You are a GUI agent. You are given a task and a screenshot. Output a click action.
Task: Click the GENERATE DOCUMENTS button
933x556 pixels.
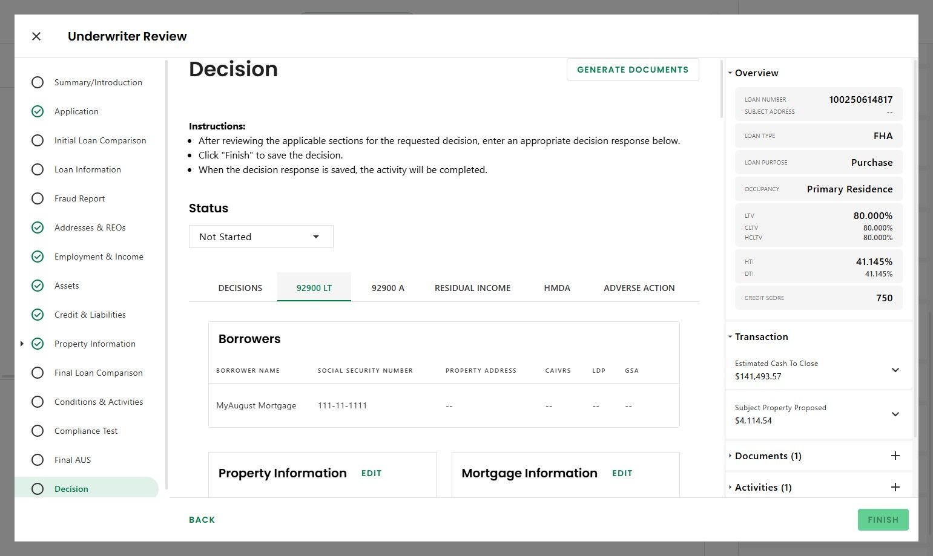633,70
